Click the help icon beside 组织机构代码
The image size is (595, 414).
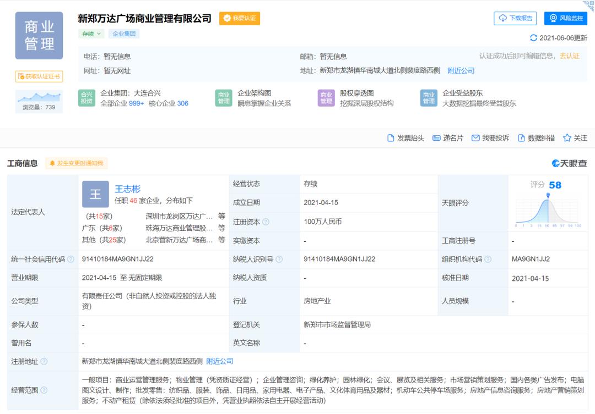pyautogui.click(x=488, y=260)
